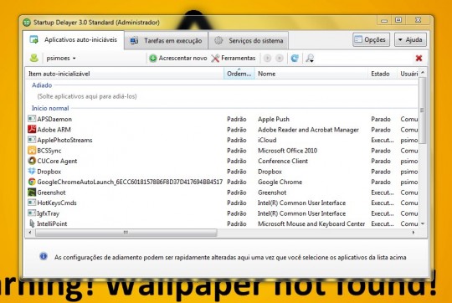Select the Adobe ARM item name
This screenshot has height=303, width=452.
coord(54,130)
